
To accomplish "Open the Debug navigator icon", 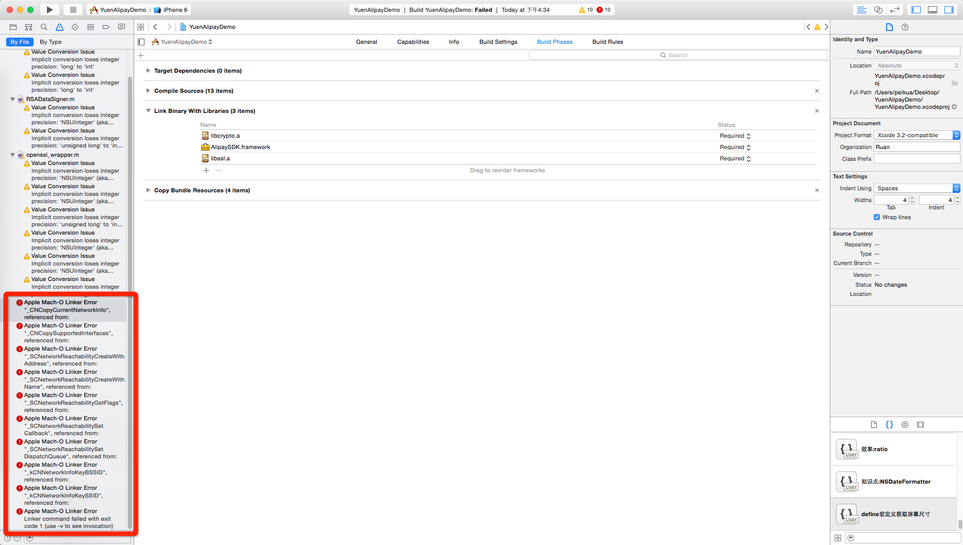I will [x=91, y=27].
